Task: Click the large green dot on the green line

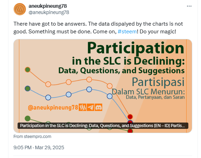Action: pos(27,118)
